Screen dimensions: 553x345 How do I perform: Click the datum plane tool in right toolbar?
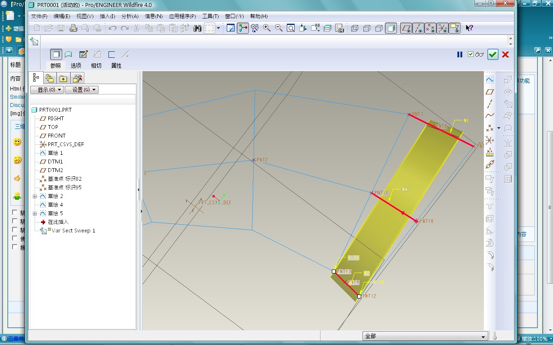pos(489,92)
